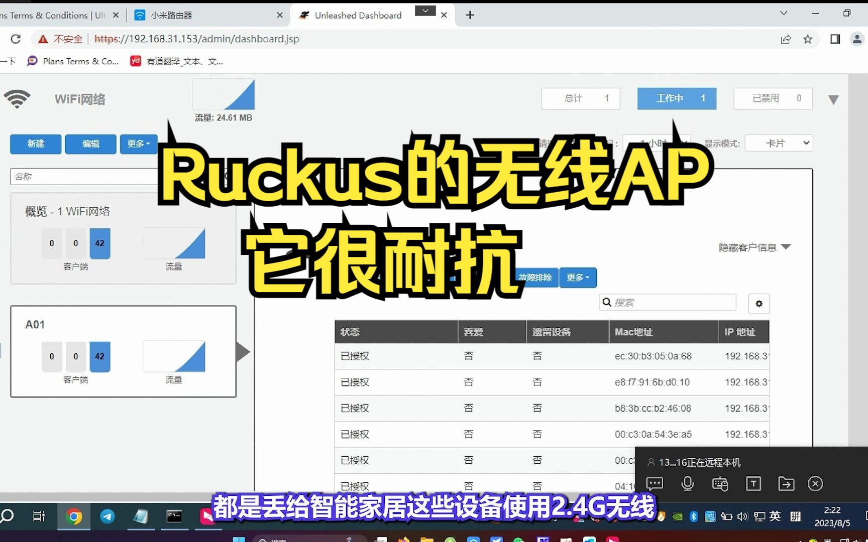Select the 已禁用 0 filter

(x=773, y=98)
